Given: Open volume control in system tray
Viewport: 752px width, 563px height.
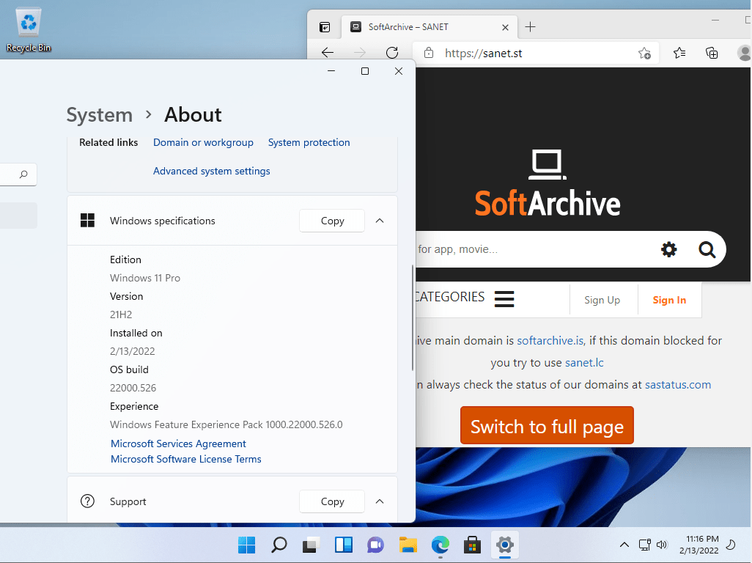Looking at the screenshot, I should [662, 545].
